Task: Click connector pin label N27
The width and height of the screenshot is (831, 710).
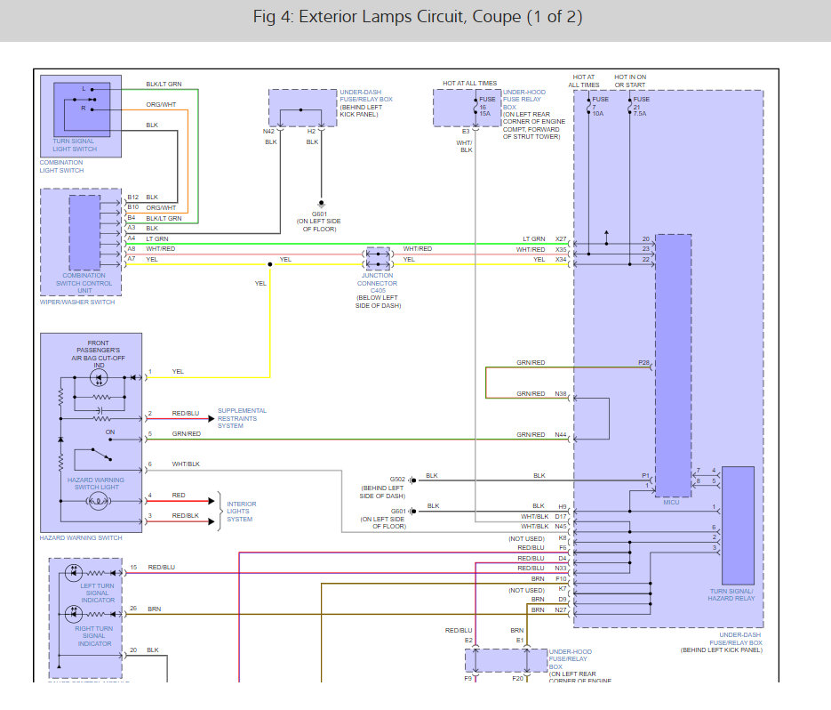Action: click(561, 609)
